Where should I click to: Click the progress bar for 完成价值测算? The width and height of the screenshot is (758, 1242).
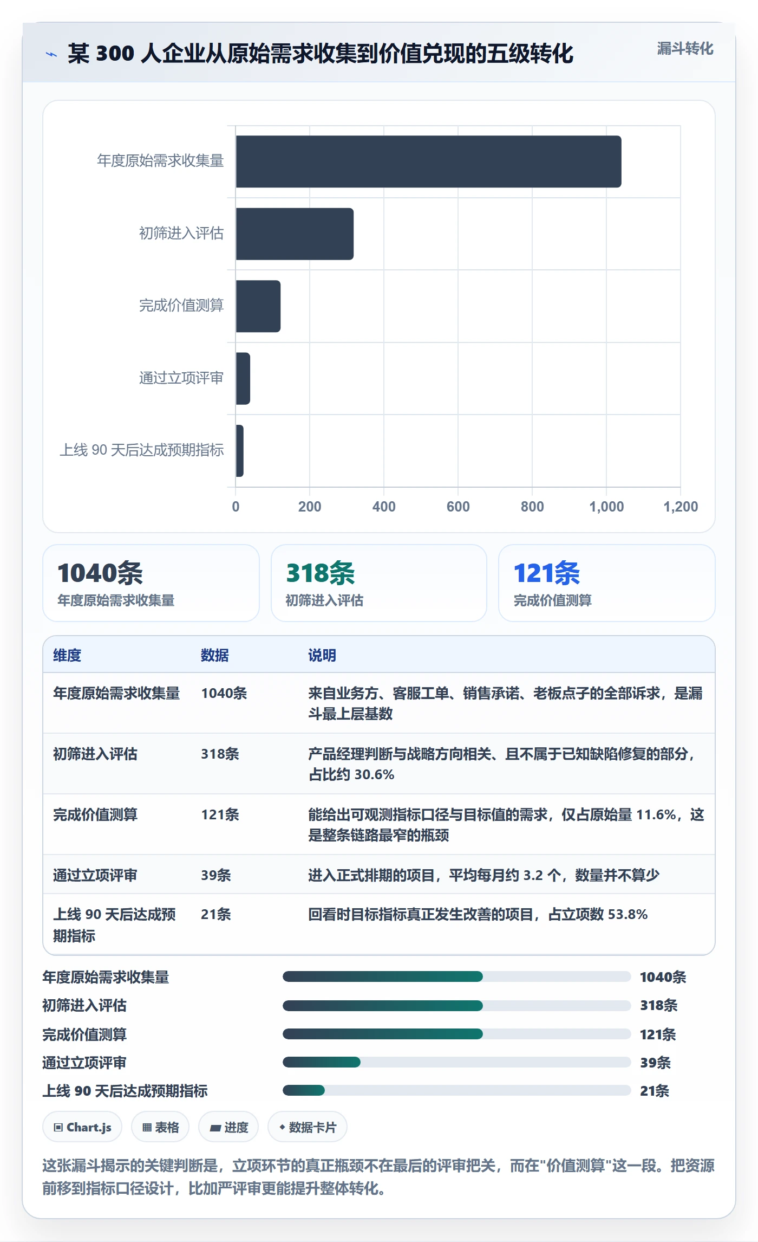(456, 1034)
